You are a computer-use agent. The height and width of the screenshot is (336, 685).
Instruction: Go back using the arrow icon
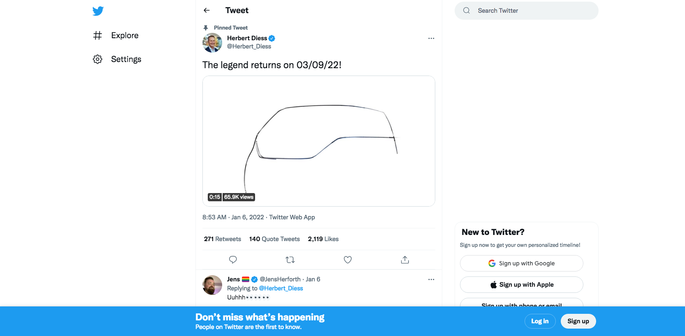(x=207, y=10)
